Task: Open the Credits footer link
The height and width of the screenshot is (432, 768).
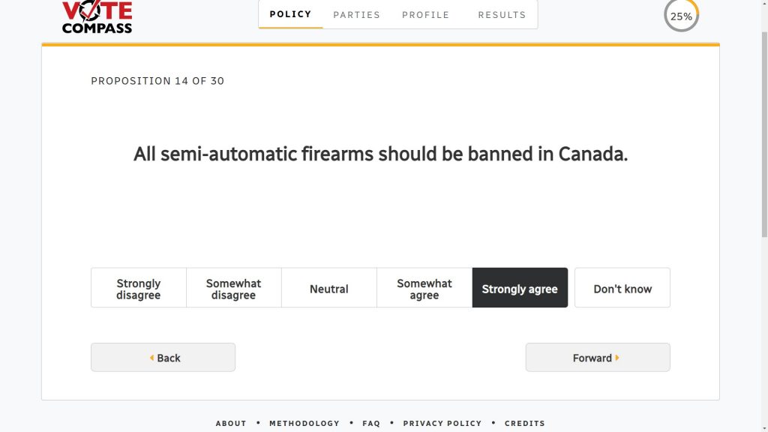Action: pyautogui.click(x=525, y=423)
